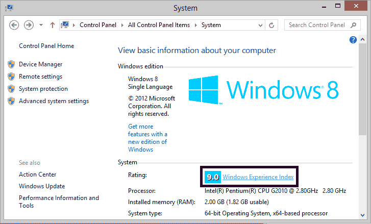Open System protection
371x224 pixels.
[x=43, y=89]
